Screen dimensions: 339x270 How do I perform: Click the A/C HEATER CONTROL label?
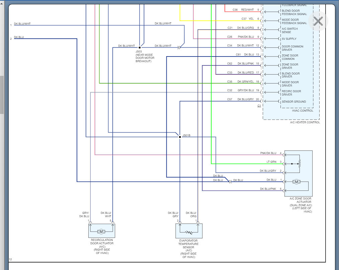tap(305, 122)
